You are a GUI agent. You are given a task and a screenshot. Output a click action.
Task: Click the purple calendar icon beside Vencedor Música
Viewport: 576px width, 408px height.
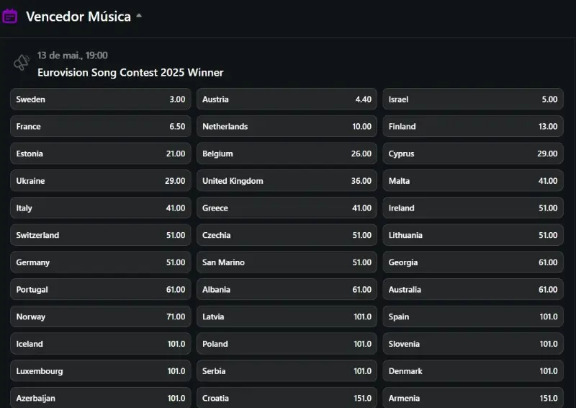9,17
